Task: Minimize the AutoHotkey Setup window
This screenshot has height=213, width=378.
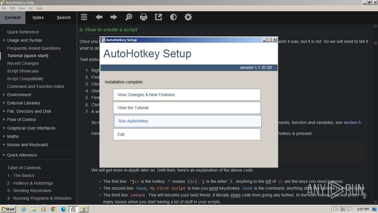Action: (x=264, y=40)
